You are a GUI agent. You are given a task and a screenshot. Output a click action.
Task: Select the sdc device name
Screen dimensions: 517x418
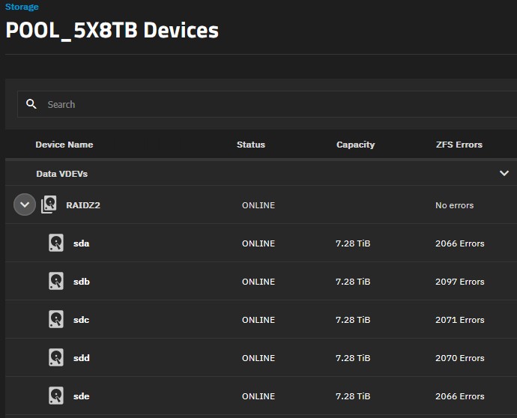[x=81, y=320]
